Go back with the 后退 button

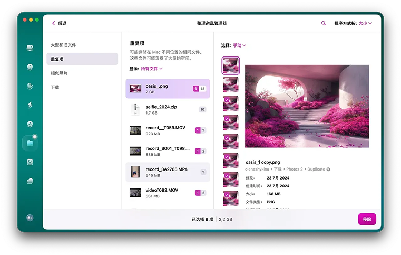(59, 23)
